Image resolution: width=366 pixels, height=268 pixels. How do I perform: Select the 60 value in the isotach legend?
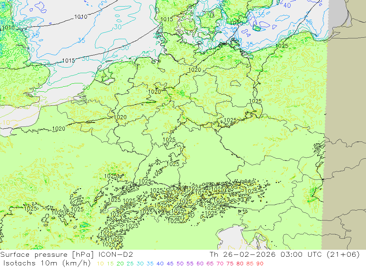[x=200, y=264]
